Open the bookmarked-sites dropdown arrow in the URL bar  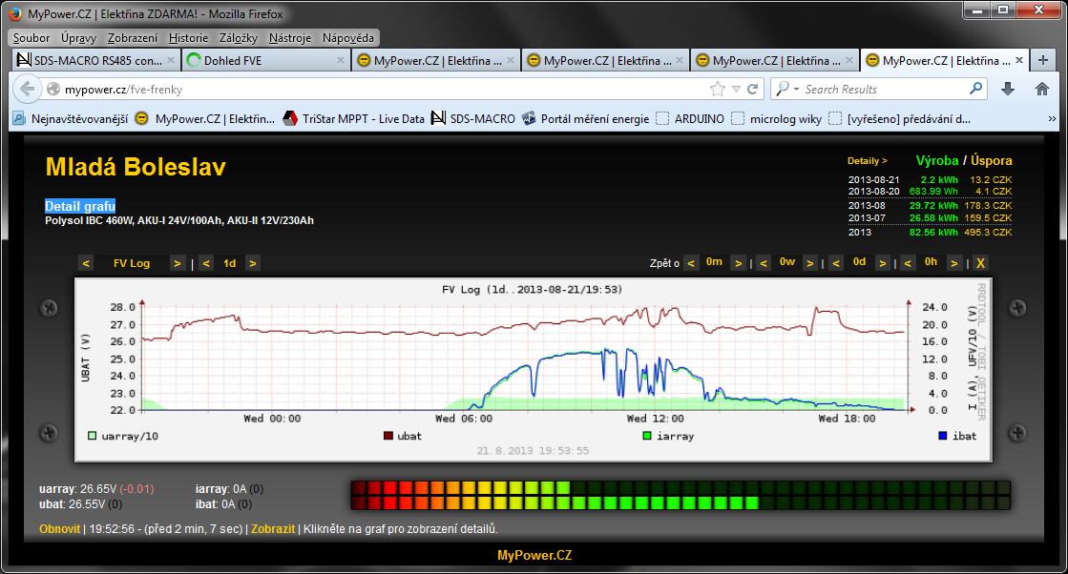click(736, 89)
